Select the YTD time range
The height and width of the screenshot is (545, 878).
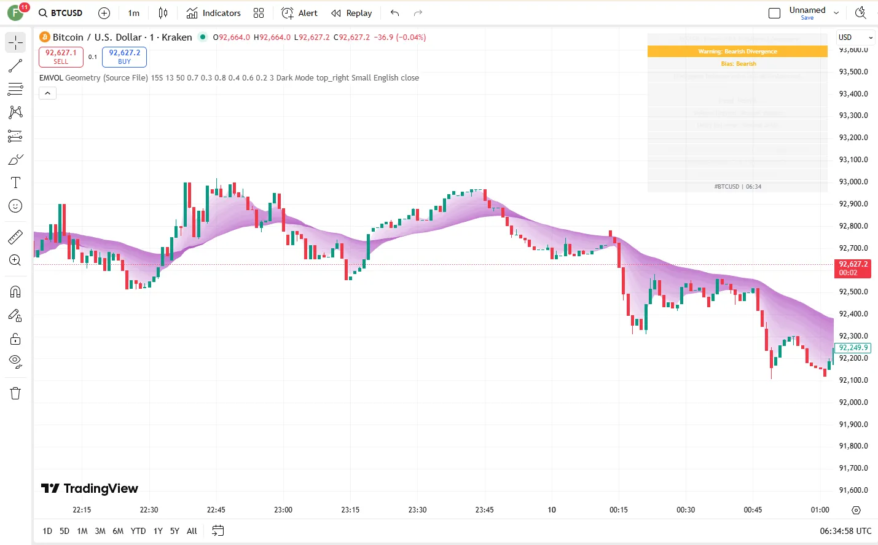[x=138, y=531]
